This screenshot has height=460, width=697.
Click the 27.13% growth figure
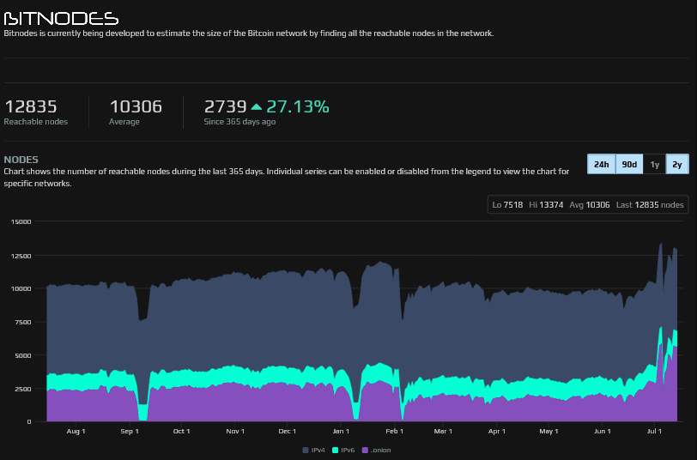[297, 107]
